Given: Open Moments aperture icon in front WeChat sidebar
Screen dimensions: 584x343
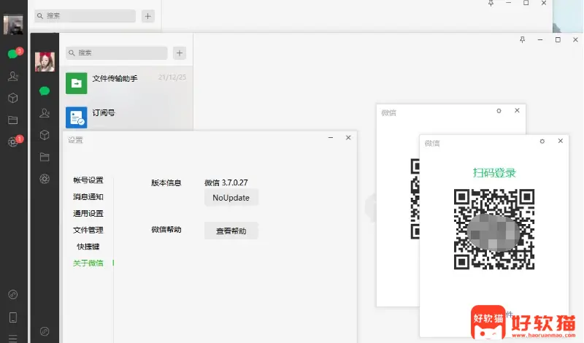Looking at the screenshot, I should click(45, 179).
